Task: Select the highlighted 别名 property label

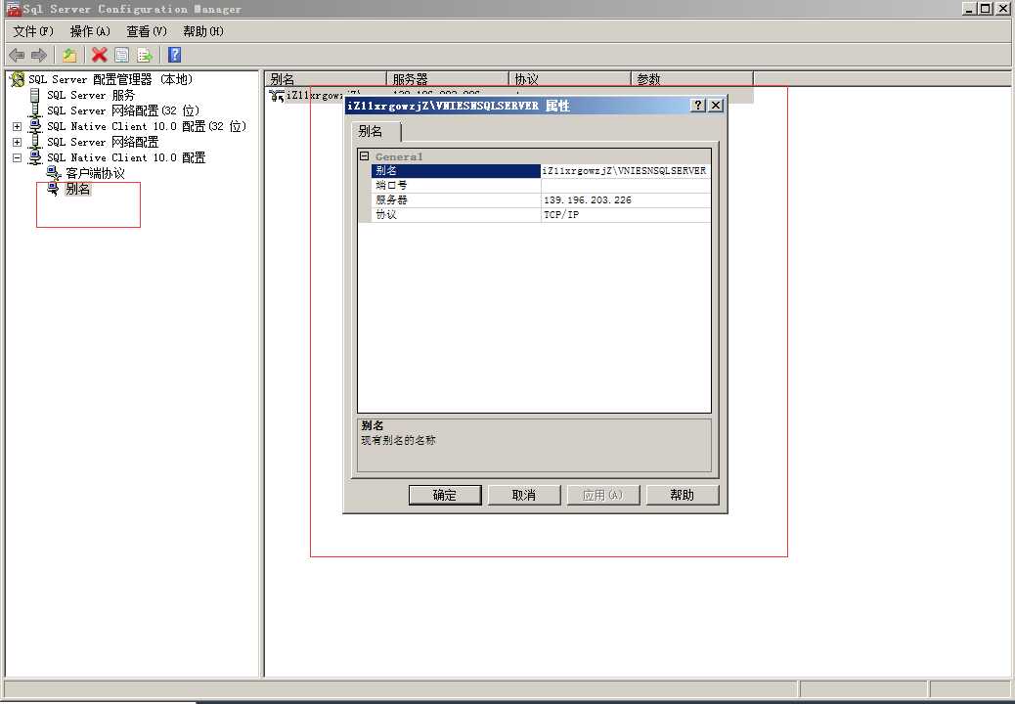Action: pyautogui.click(x=456, y=171)
